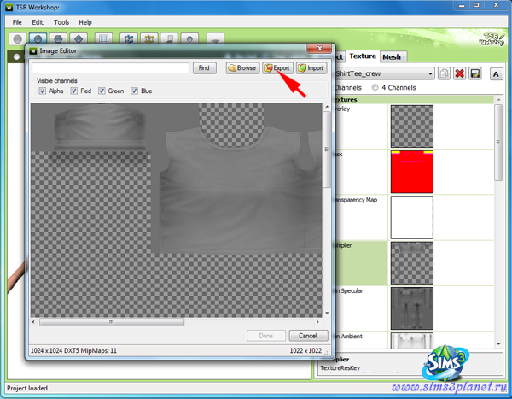The image size is (512, 399).
Task: Click the Image Editor vertical scrollbar thumb
Action: (327, 150)
